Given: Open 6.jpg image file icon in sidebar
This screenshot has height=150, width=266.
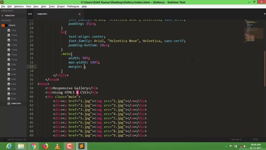Looking at the screenshot, I should pos(9,84).
